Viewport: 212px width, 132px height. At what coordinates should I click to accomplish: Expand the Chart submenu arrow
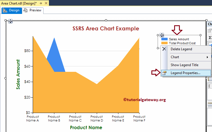click(207, 57)
